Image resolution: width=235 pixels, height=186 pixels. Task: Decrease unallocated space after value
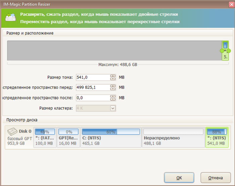[x=113, y=99]
